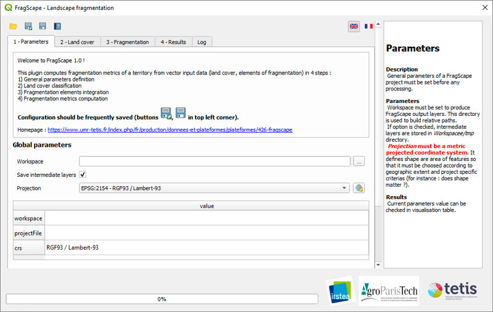Click the Save configuration floppy icon

click(x=43, y=26)
